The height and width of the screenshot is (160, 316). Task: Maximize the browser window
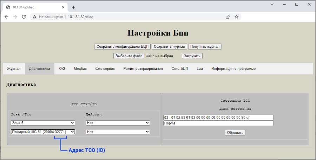pyautogui.click(x=297, y=5)
